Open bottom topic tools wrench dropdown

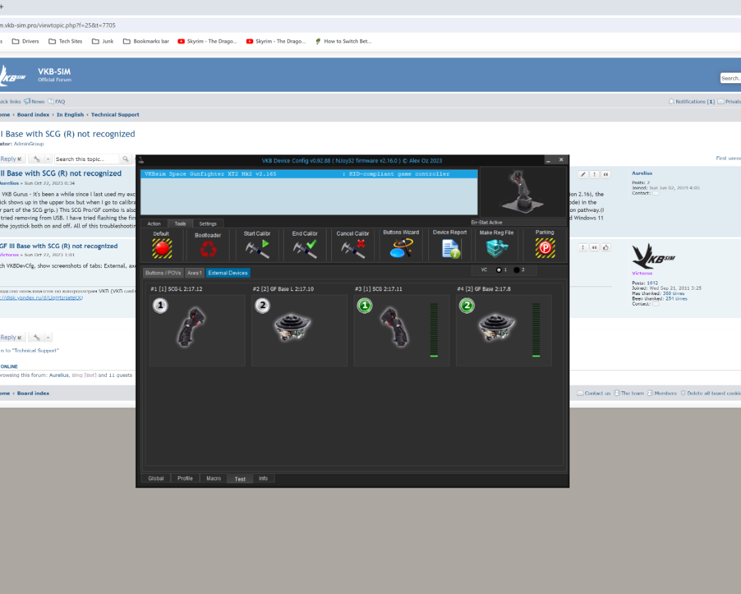tap(40, 337)
